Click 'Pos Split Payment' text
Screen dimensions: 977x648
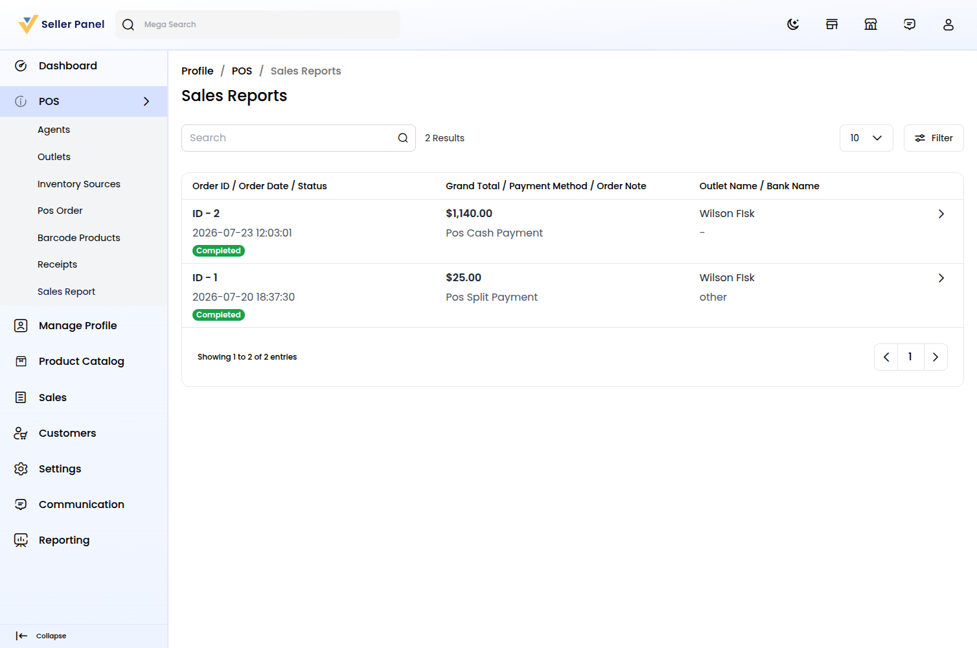click(x=492, y=297)
